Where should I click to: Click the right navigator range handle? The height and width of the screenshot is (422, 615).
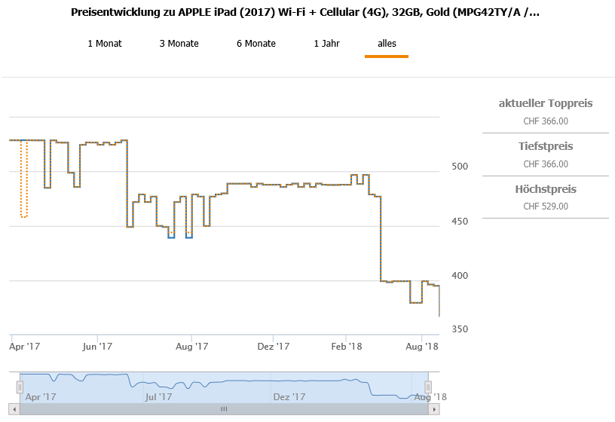click(x=428, y=387)
